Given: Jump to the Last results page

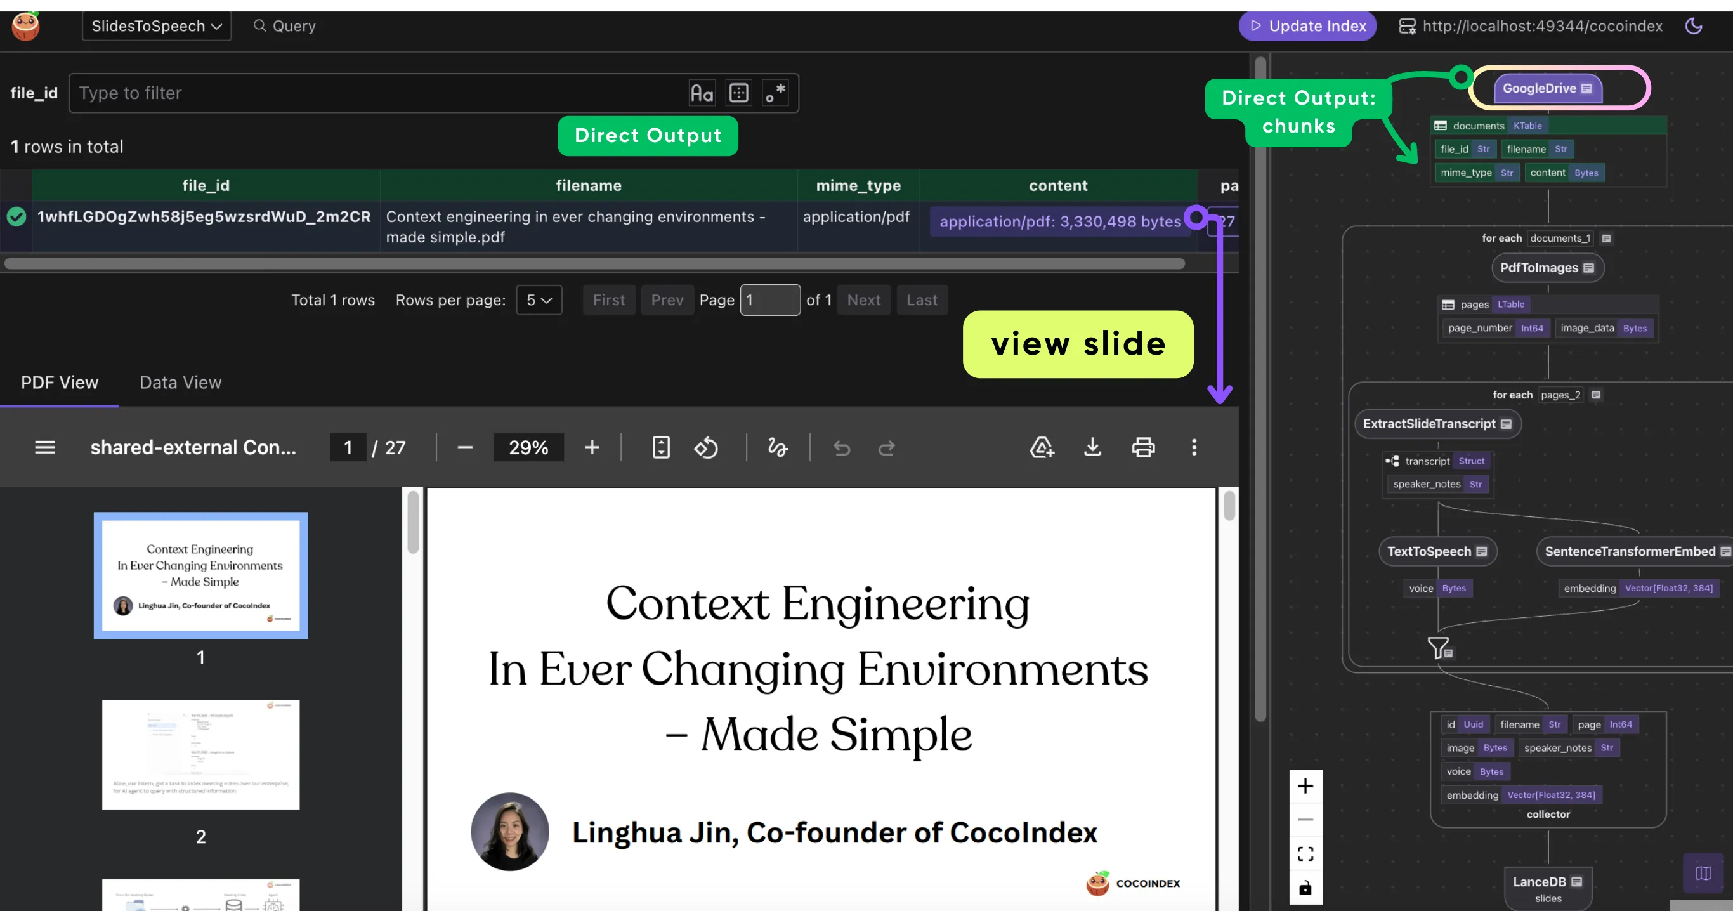Looking at the screenshot, I should tap(922, 300).
